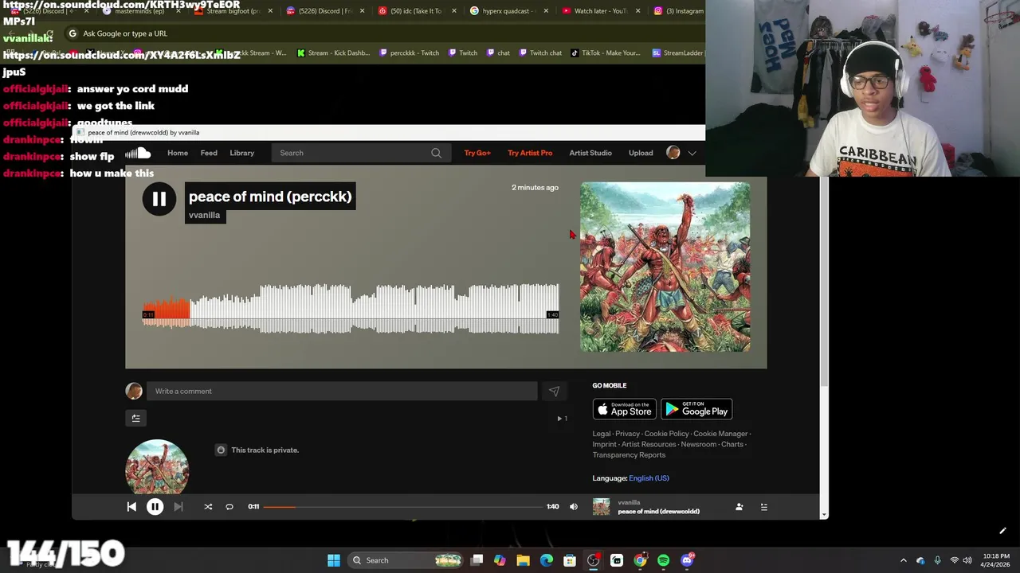Screen dimensions: 1020x573
Task: Open the vvanilla artist link under the track title
Action: pyautogui.click(x=204, y=215)
